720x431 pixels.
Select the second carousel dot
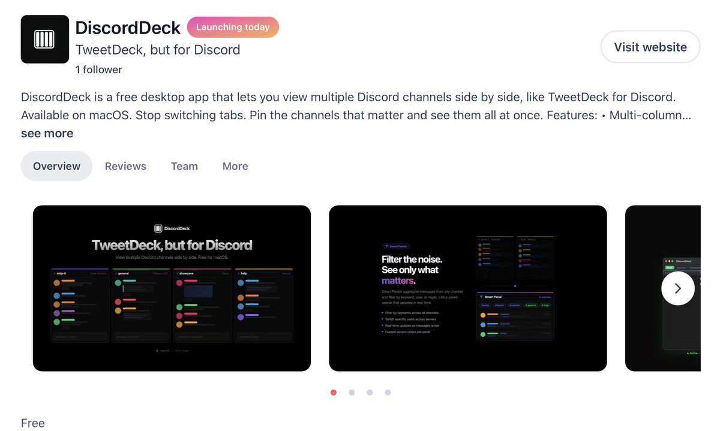352,393
